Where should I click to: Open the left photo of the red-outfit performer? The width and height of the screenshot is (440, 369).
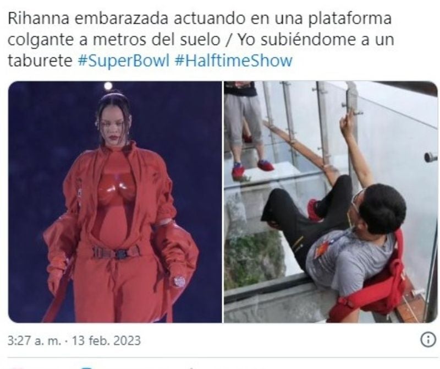[x=115, y=202]
